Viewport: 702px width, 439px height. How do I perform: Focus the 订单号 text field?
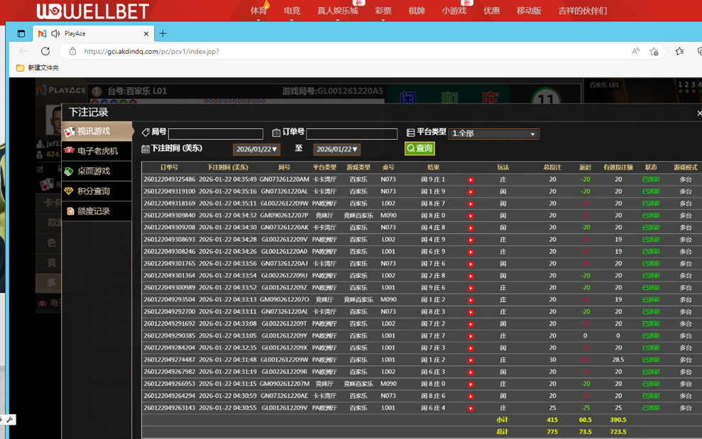[351, 133]
